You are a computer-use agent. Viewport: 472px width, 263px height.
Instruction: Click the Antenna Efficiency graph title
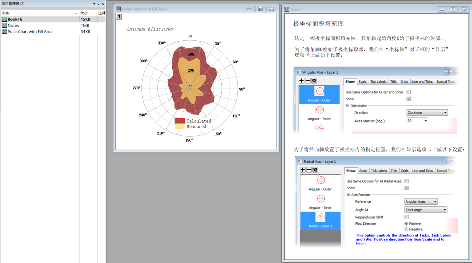(150, 29)
